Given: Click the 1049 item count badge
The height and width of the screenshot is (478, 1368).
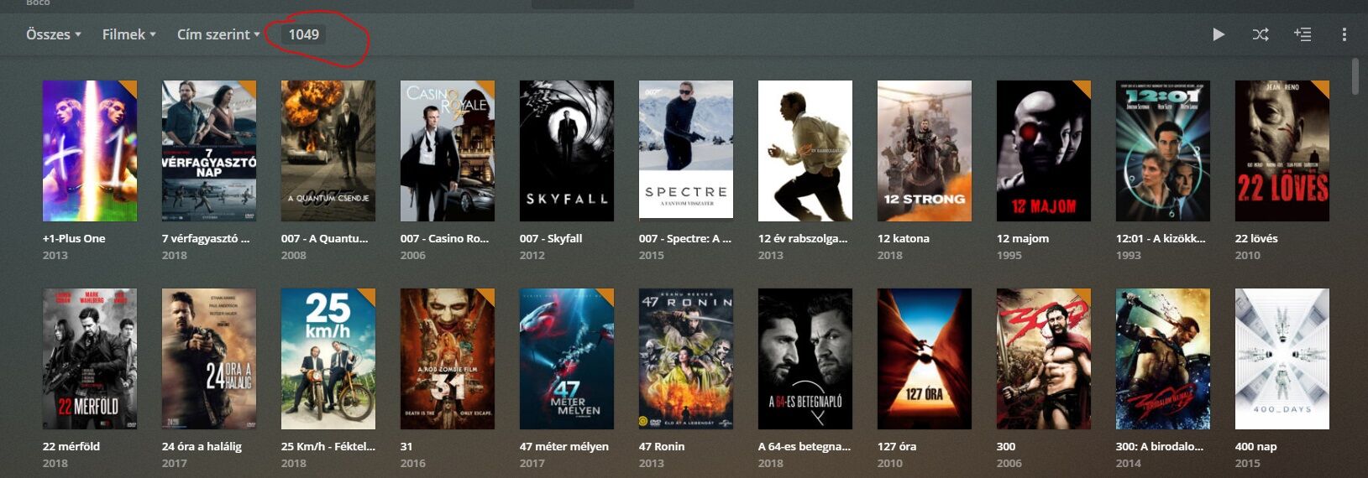Looking at the screenshot, I should 304,34.
